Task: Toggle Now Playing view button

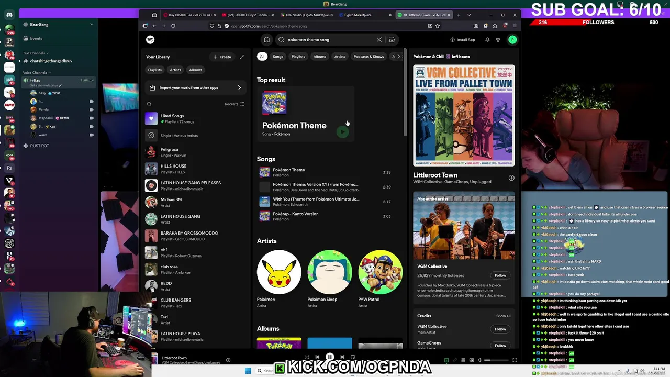Action: coord(446,360)
